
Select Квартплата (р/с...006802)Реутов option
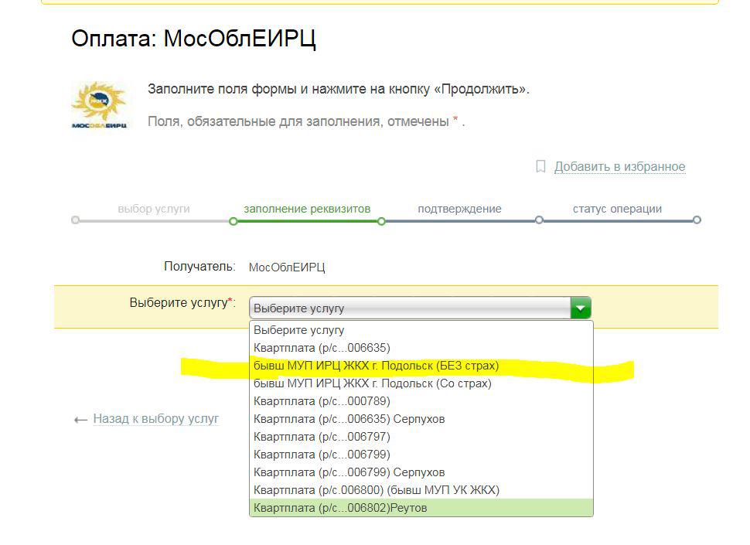pos(339,508)
